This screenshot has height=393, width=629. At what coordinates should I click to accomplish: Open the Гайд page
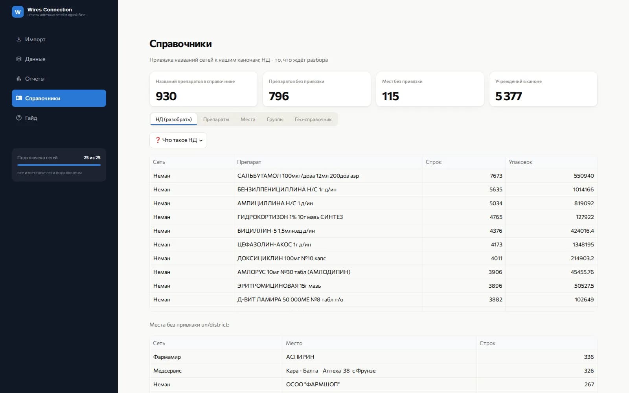pos(59,118)
